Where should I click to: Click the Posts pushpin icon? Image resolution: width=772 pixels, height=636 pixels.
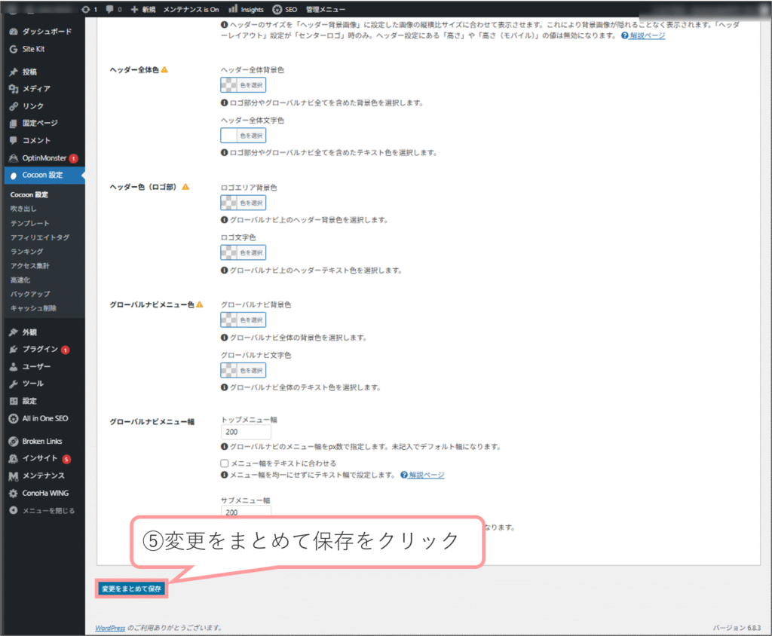point(13,72)
